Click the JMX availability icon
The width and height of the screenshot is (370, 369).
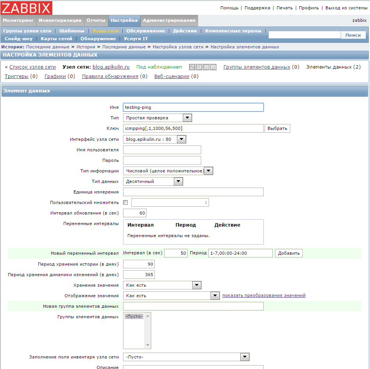point(206,67)
